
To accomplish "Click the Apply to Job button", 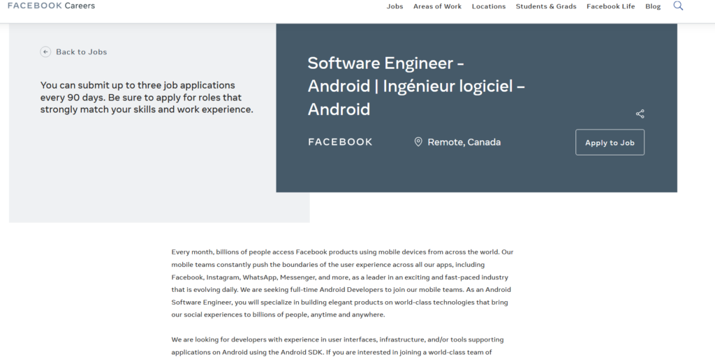I will 610,142.
